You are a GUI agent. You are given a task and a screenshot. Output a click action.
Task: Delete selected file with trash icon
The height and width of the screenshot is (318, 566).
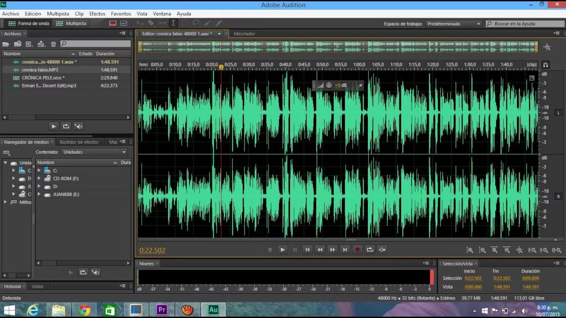coord(54,44)
